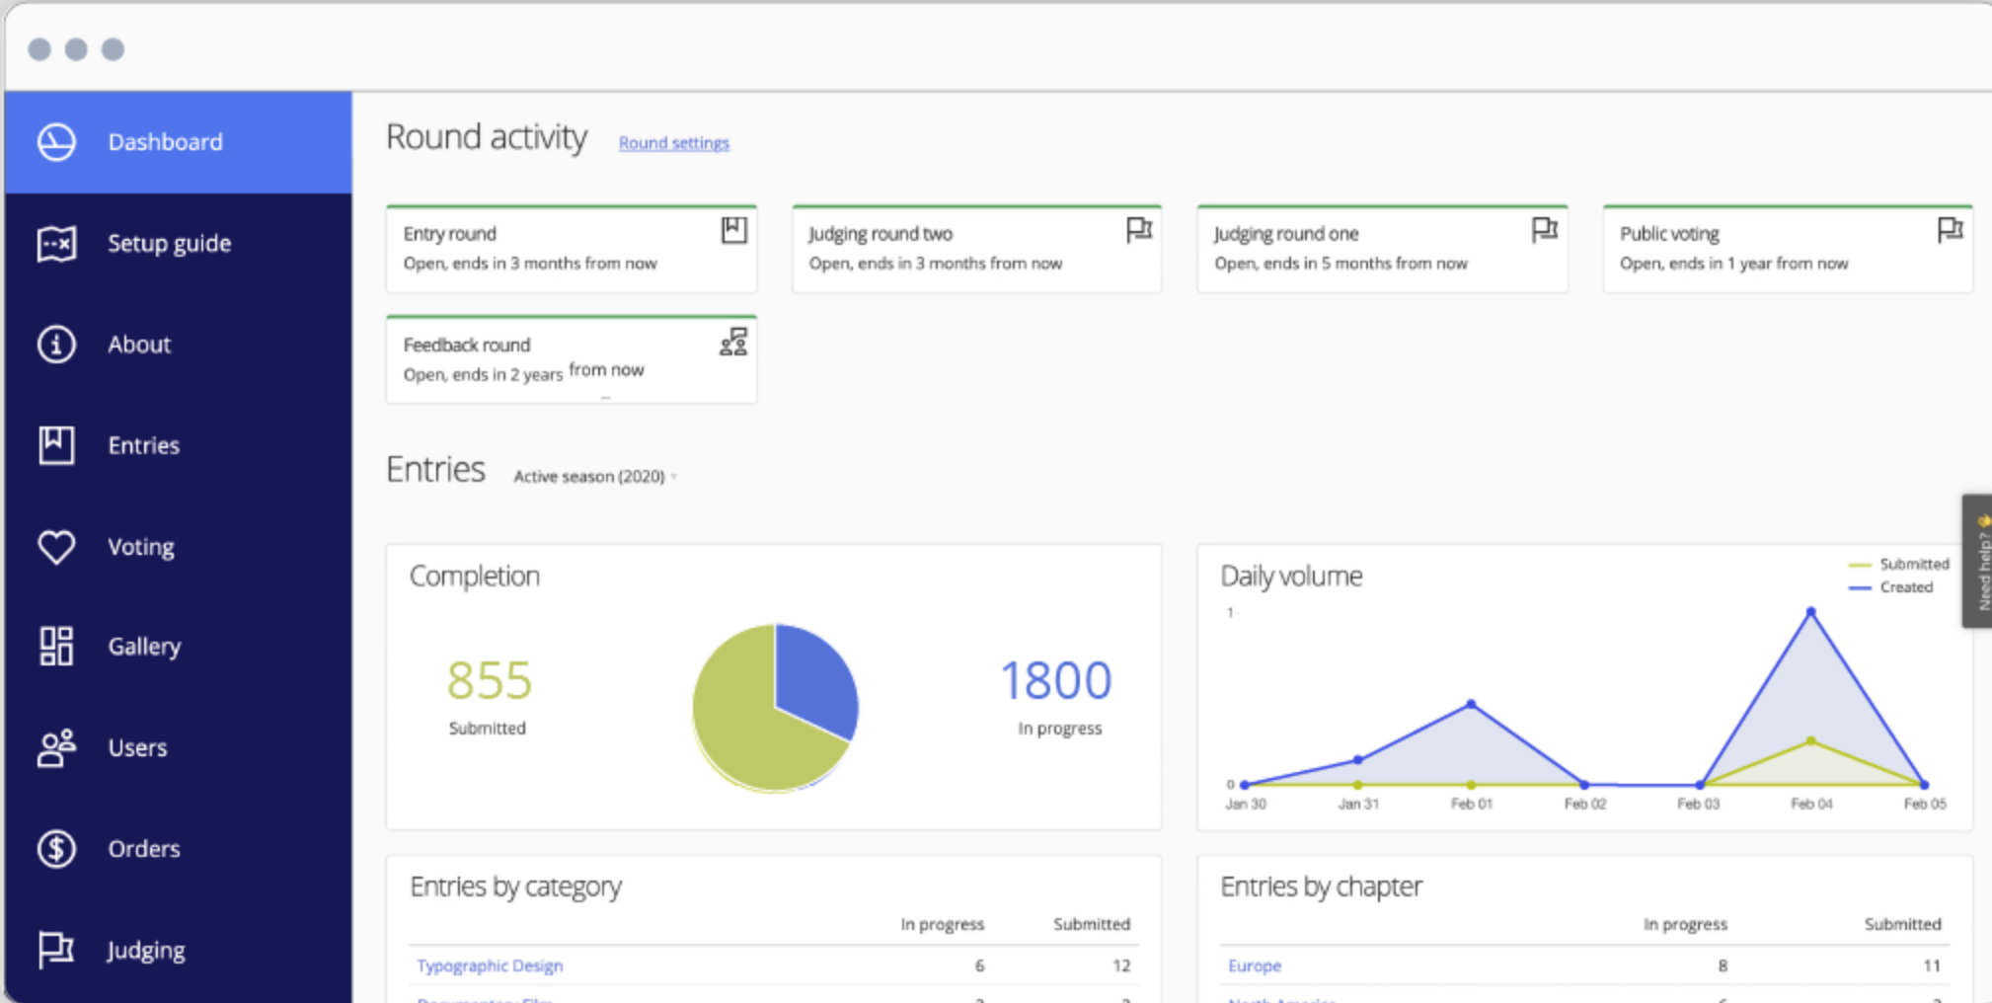Screen dimensions: 1992x1003
Task: Click the Setup guide map icon
Action: click(x=56, y=244)
